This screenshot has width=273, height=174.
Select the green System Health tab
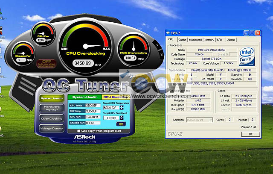click(x=85, y=97)
